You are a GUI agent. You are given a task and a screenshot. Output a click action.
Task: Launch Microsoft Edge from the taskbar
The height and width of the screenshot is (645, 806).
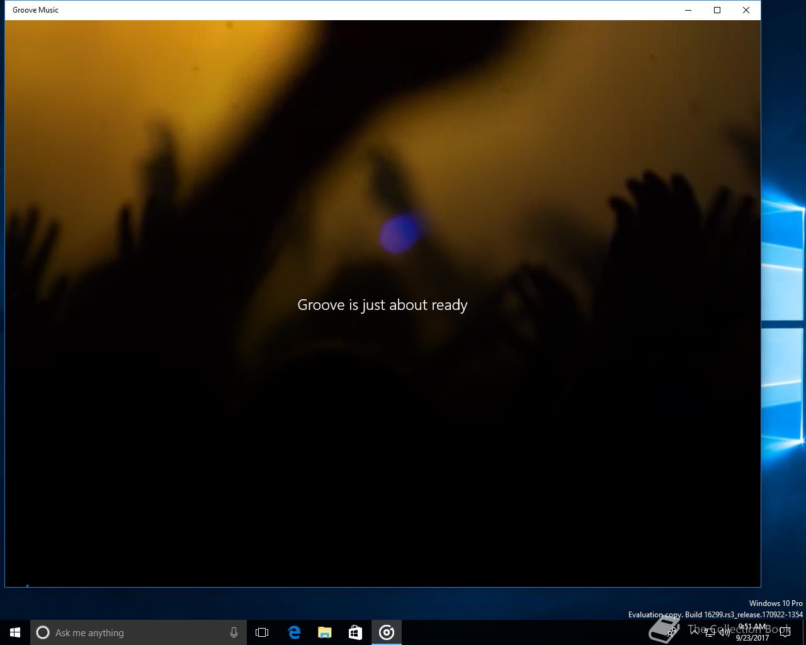tap(293, 632)
